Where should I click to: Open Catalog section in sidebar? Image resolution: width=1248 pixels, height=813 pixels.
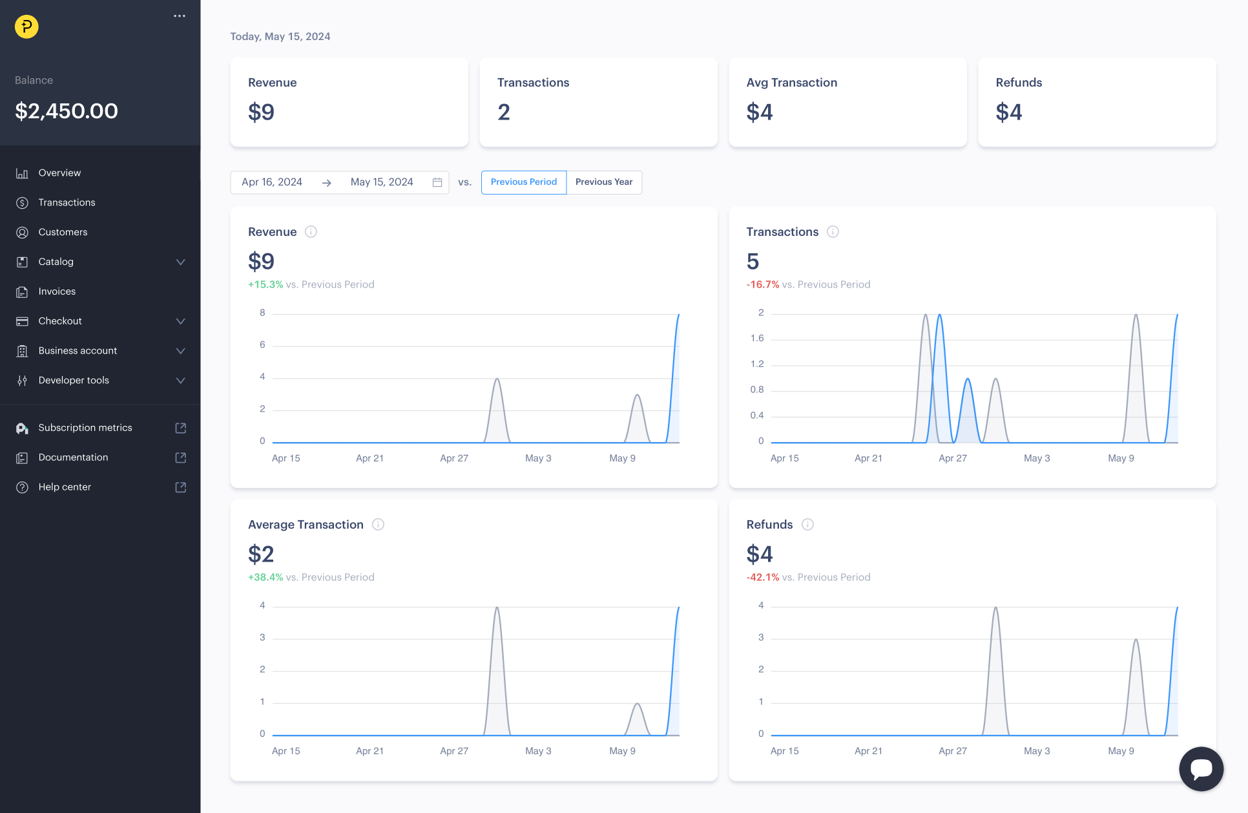[x=56, y=262]
